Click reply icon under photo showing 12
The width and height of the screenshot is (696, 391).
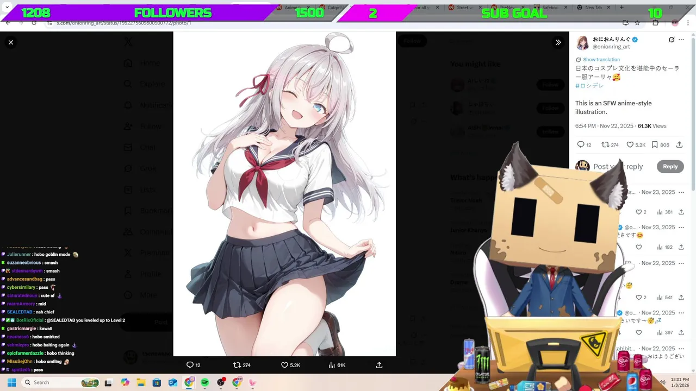click(x=194, y=365)
